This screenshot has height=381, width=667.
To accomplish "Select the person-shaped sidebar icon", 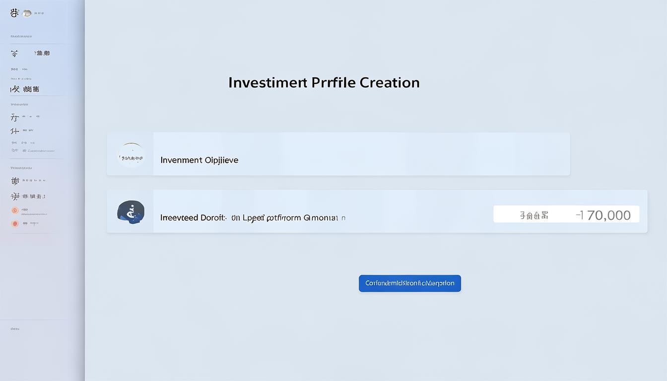I will coord(14,130).
